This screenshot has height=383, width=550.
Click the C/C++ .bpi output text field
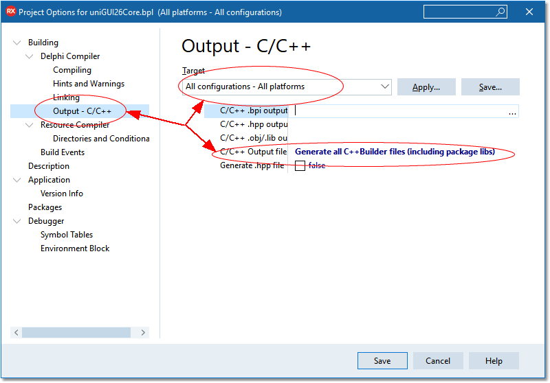[399, 111]
